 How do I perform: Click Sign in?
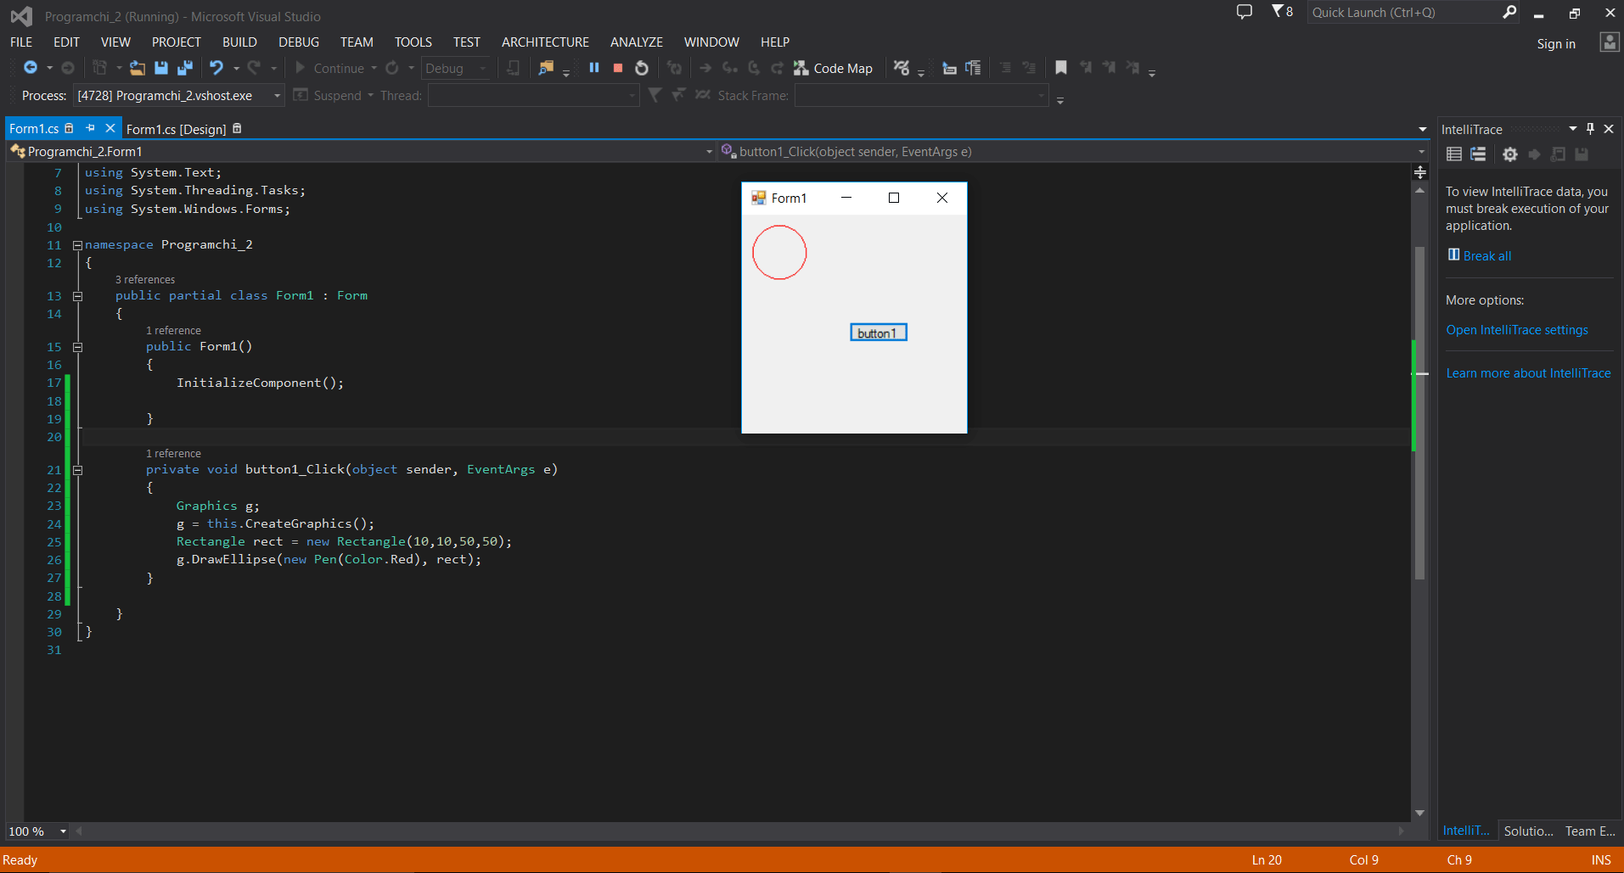tap(1555, 44)
